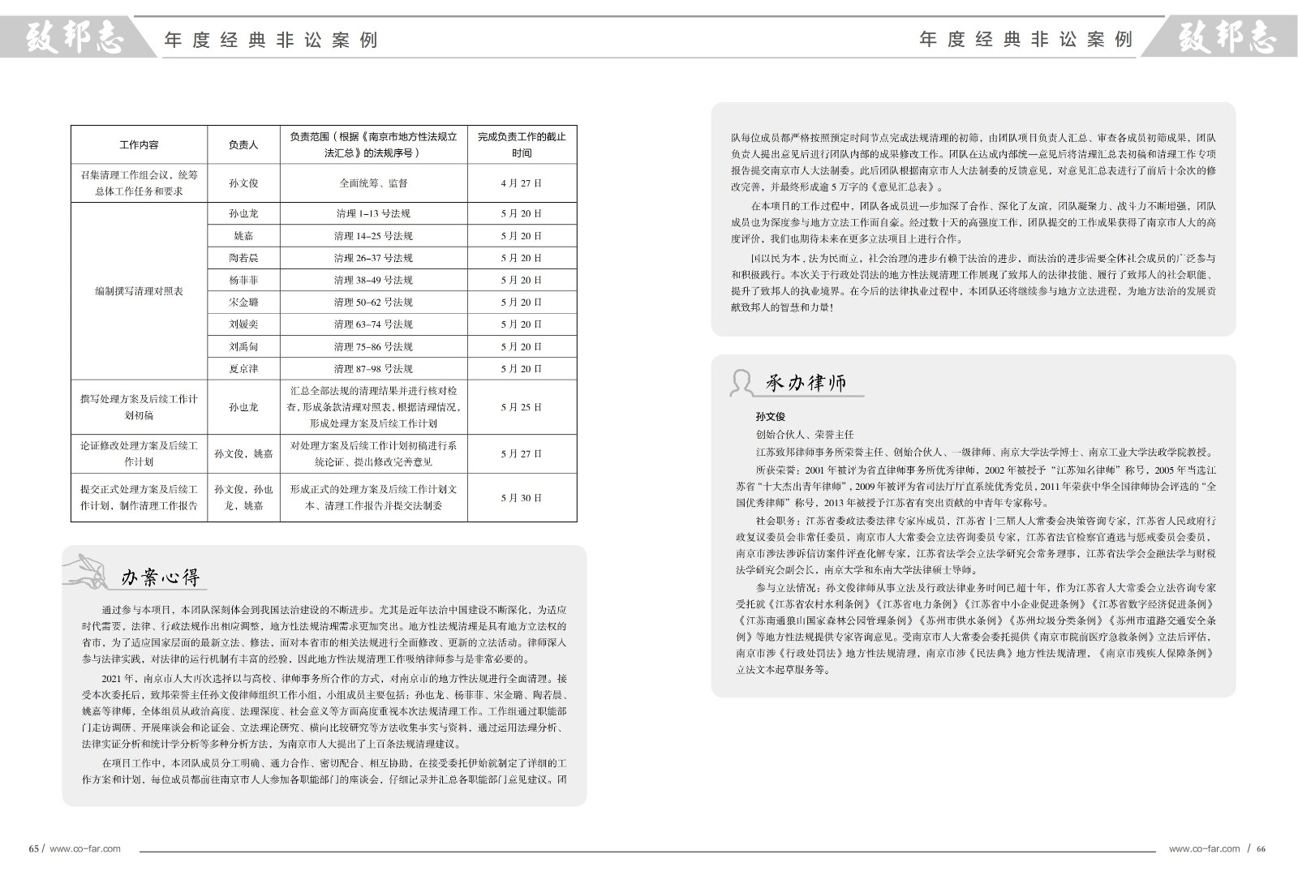Open www.co-far.com link beside page 65
The height and width of the screenshot is (880, 1298).
(x=85, y=849)
